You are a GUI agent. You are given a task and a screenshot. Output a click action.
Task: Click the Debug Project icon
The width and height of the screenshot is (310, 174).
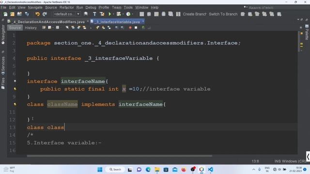point(119,14)
